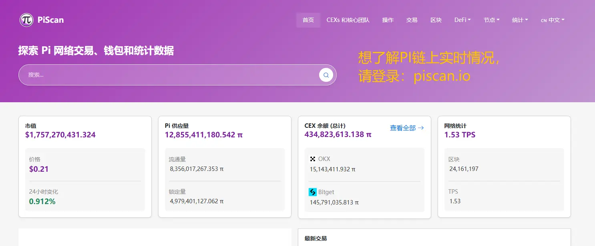Click the OKX exchange name
Image resolution: width=595 pixels, height=246 pixels.
click(x=324, y=159)
